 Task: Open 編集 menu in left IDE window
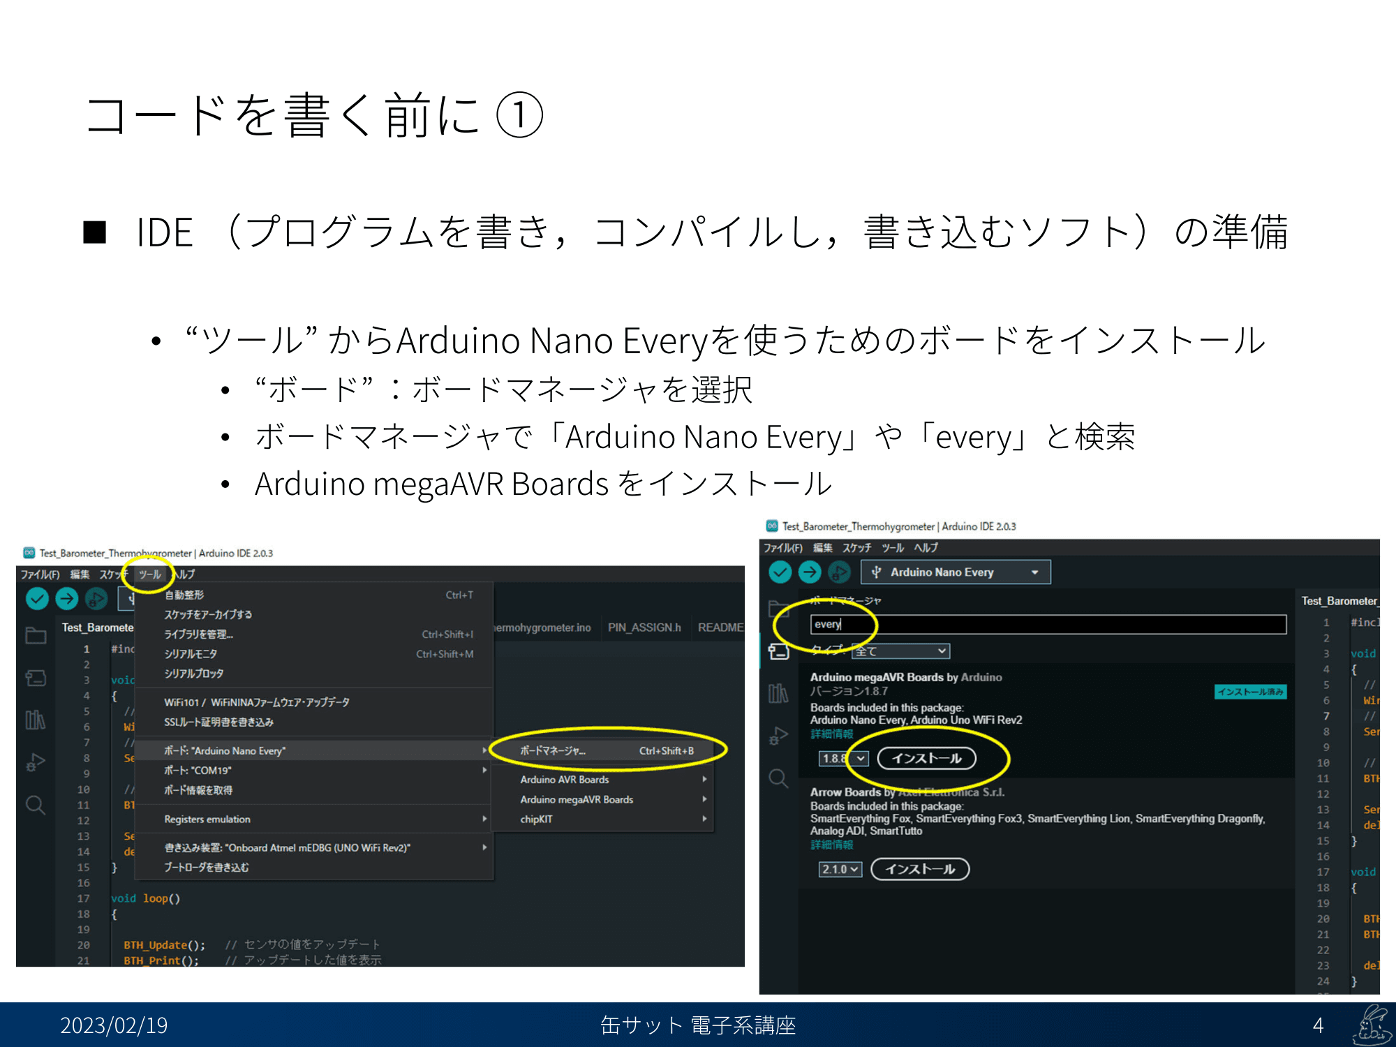80,574
